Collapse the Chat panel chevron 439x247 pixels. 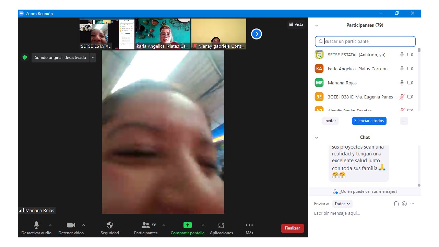click(x=317, y=138)
